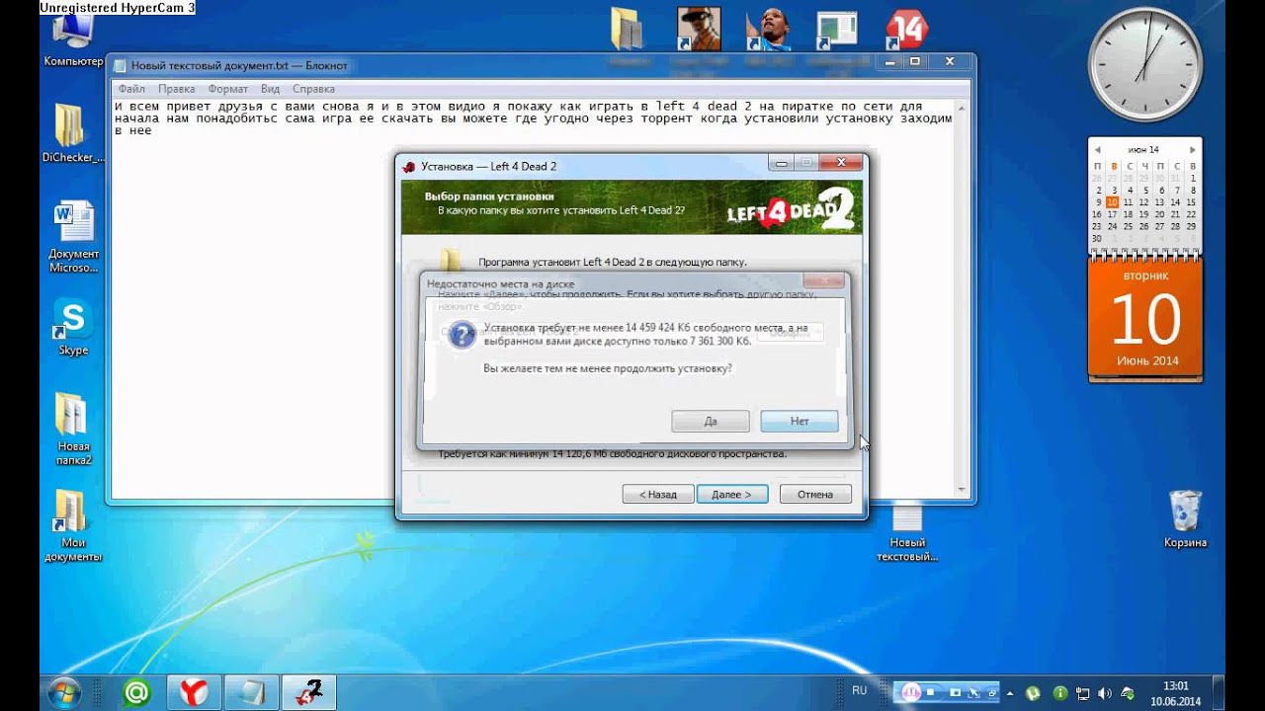Open the DiChecker folder on desktop

click(x=72, y=132)
